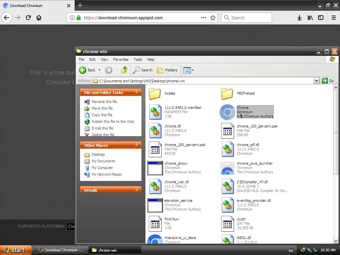Click Rename this file
This screenshot has height=255, width=340.
point(104,102)
